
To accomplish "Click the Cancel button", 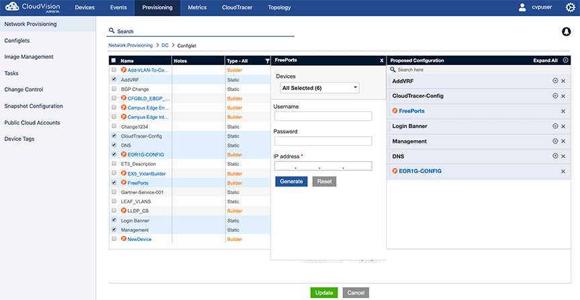I will point(356,293).
